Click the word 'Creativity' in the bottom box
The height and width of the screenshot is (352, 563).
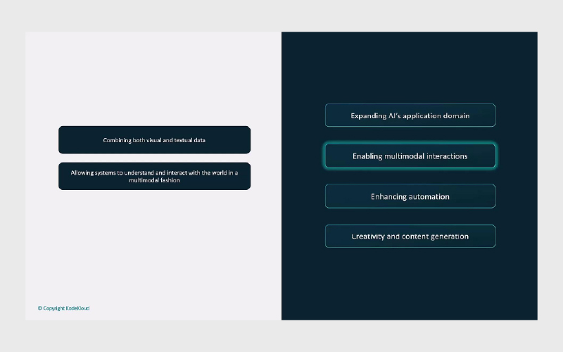pos(368,237)
